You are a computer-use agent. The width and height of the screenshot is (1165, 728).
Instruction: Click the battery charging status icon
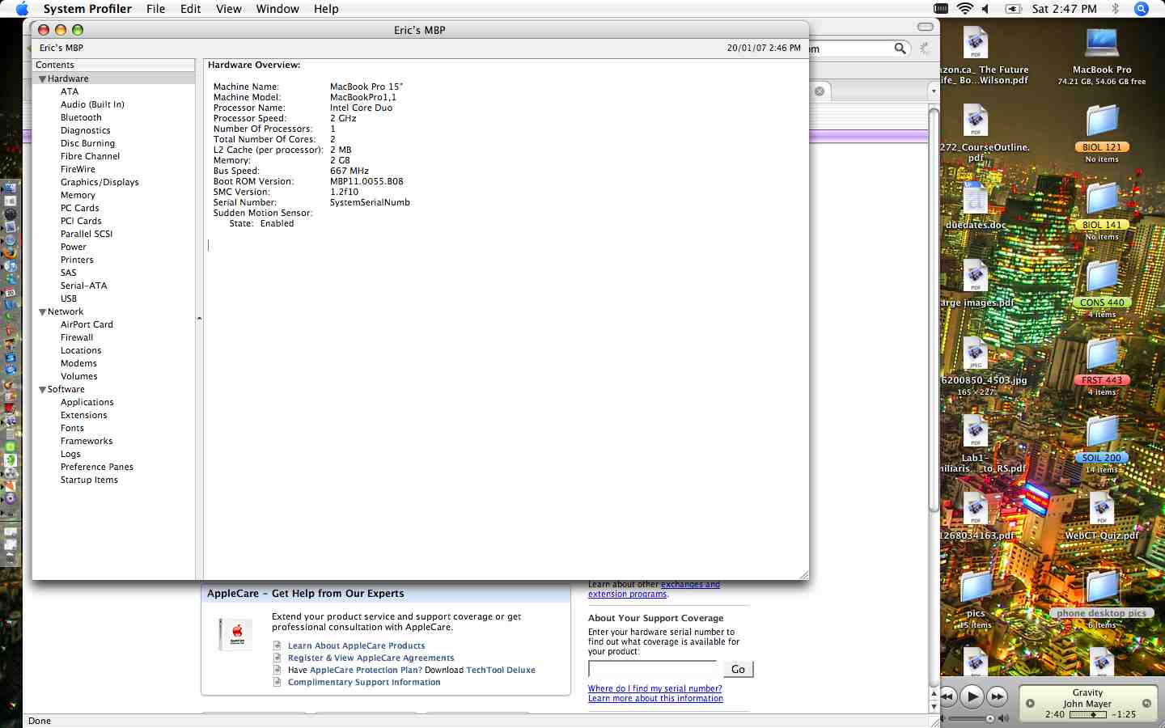pos(1013,9)
